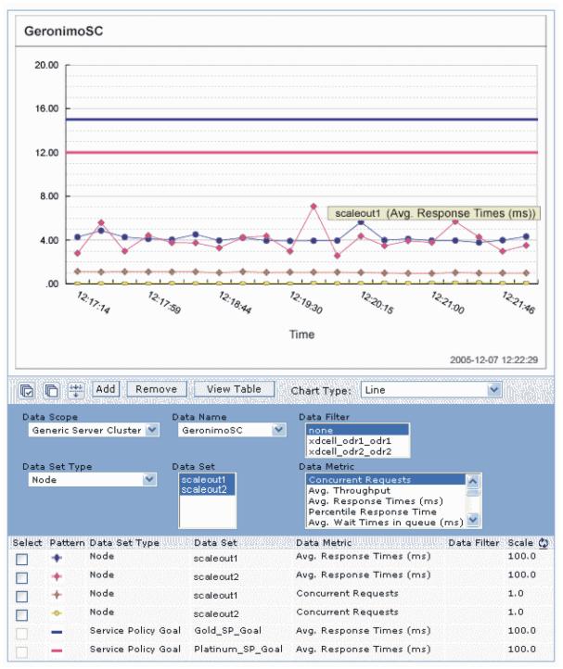563x669 pixels.
Task: Click the disabled Platinum_SP_Goal checkbox
Action: 21,652
